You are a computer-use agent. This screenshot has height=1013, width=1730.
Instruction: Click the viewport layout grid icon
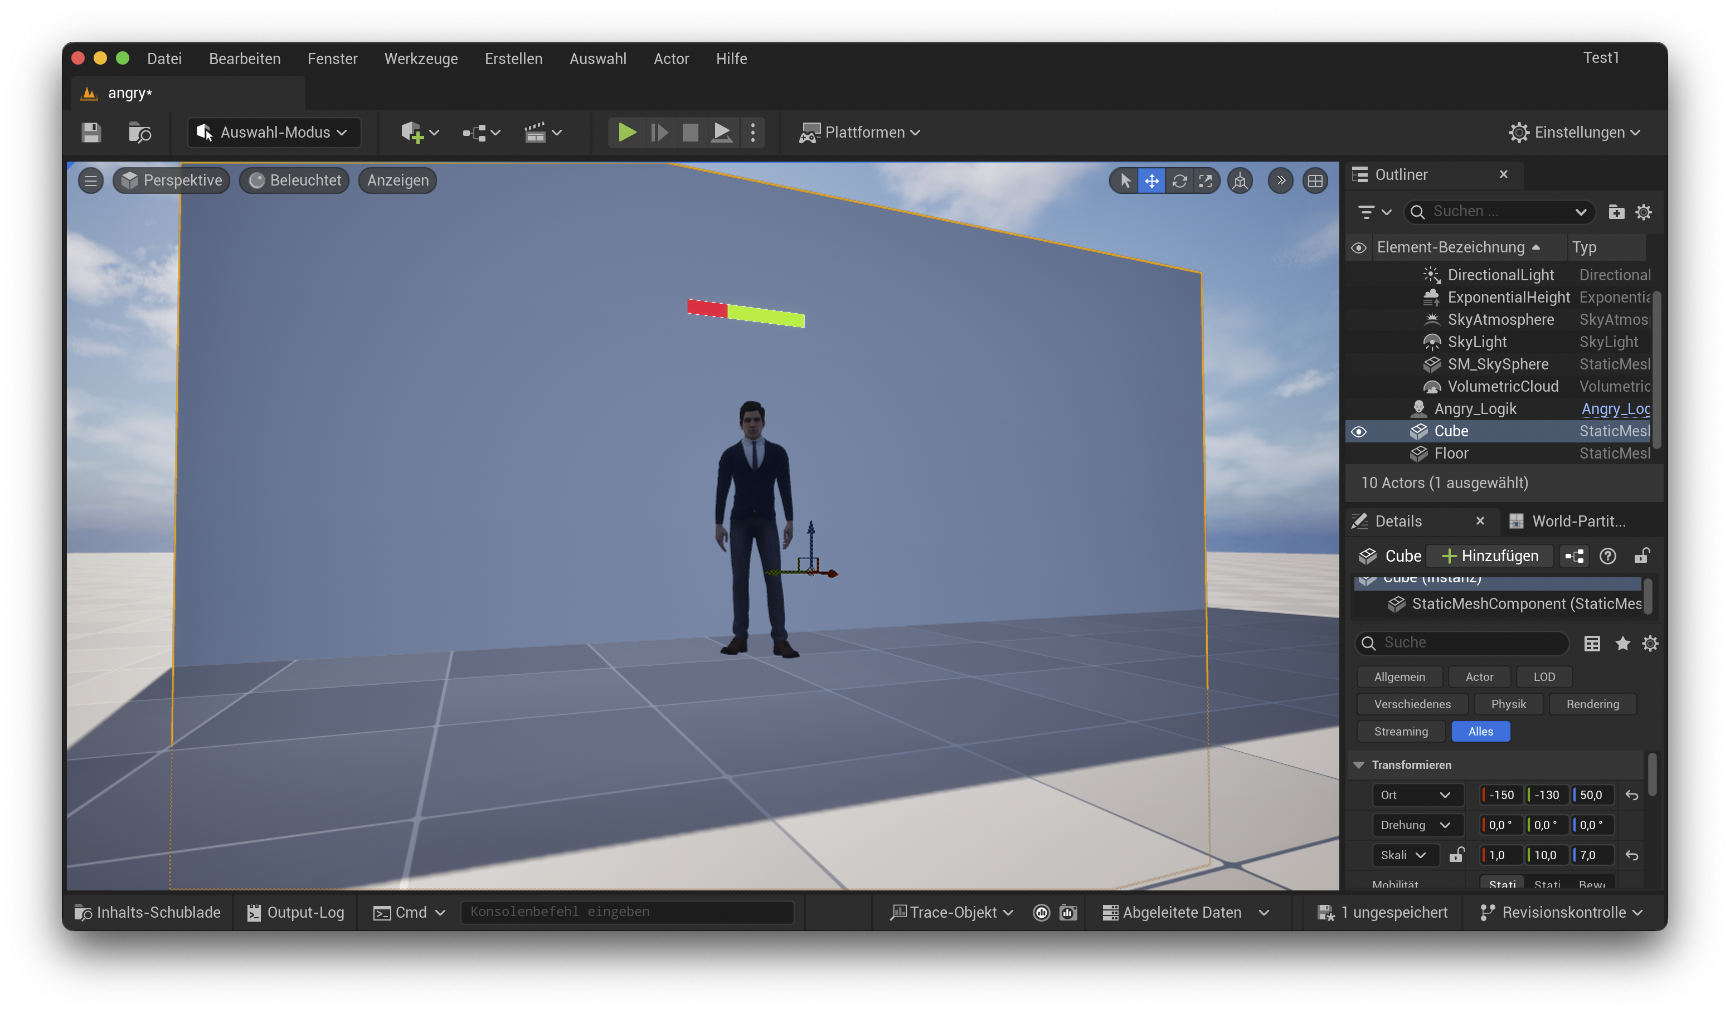pyautogui.click(x=1315, y=181)
